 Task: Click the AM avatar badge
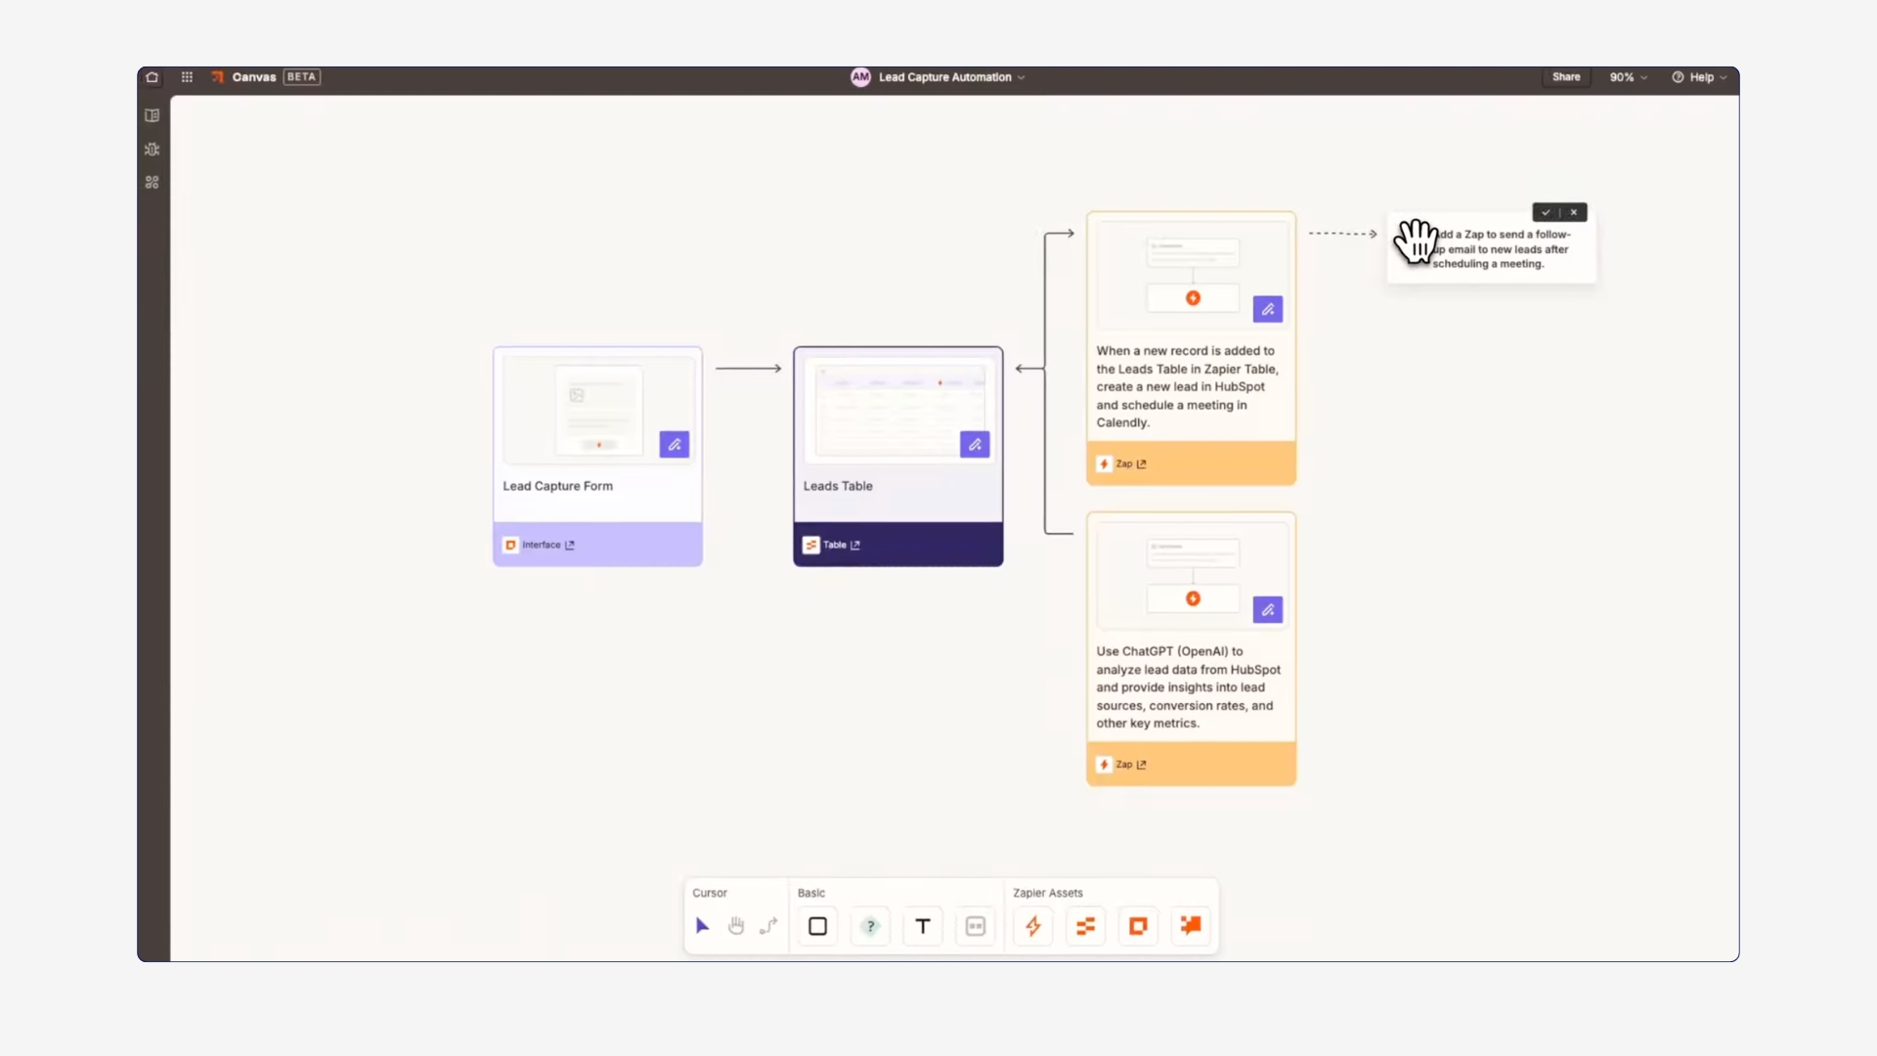coord(860,77)
